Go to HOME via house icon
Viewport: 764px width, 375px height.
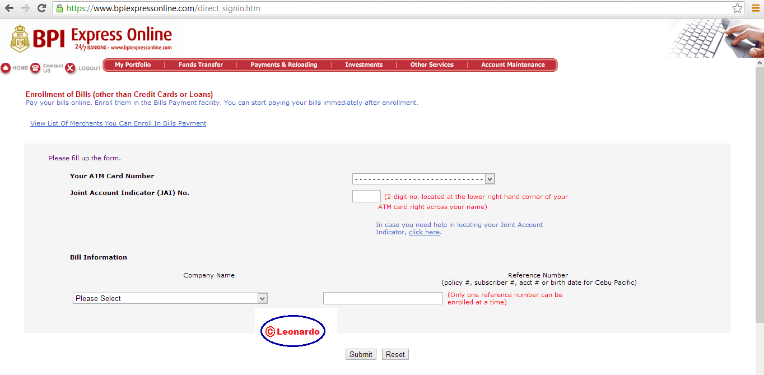click(6, 68)
